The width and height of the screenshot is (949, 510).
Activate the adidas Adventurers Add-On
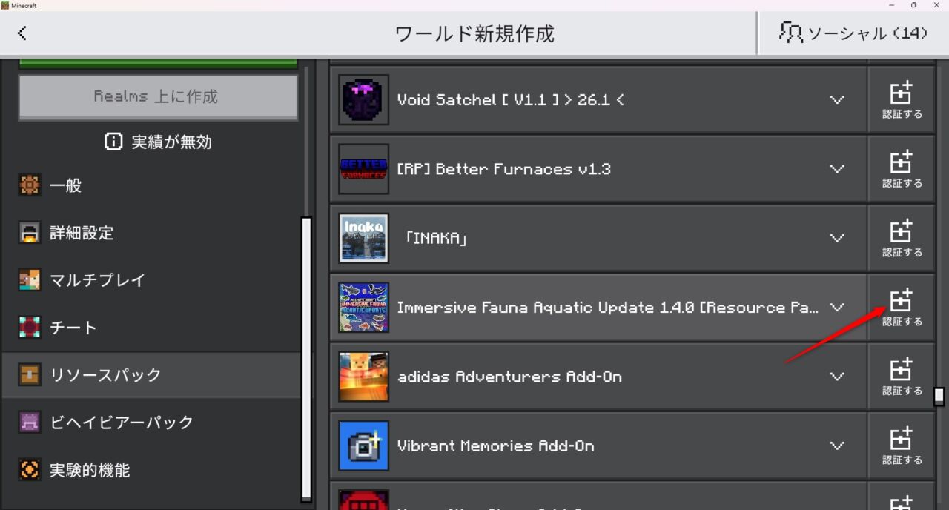click(902, 377)
